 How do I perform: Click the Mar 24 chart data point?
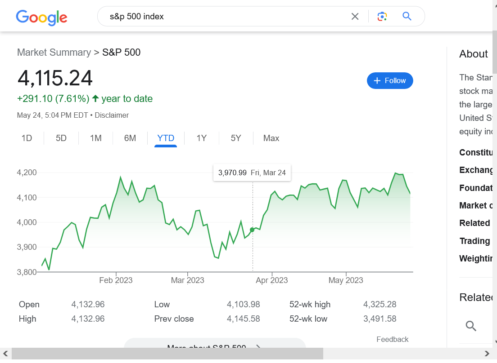pos(252,230)
